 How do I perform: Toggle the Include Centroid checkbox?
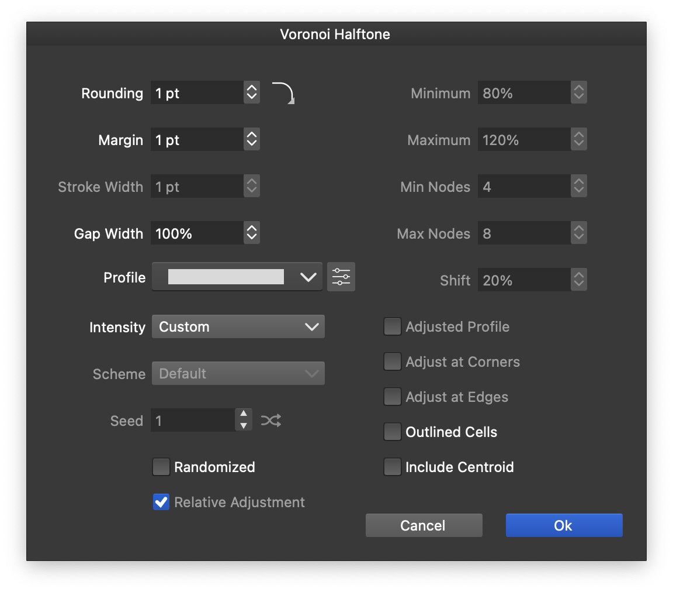[x=393, y=467]
